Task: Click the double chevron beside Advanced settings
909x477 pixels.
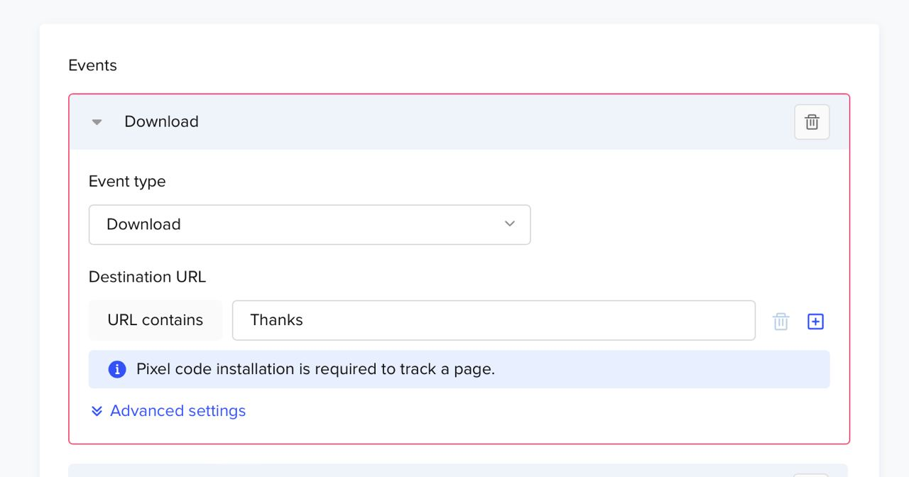Action: pos(97,411)
